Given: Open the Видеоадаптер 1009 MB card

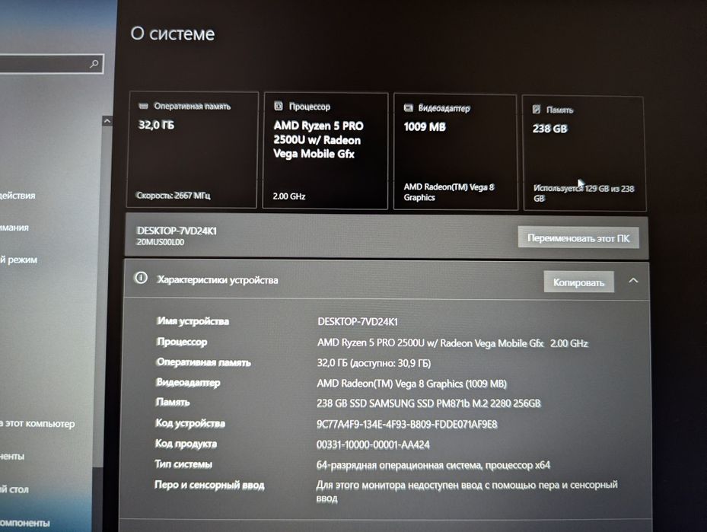Looking at the screenshot, I should 455,152.
